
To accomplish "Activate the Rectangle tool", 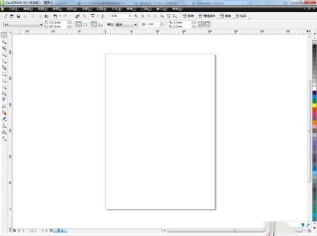I will pos(4,74).
